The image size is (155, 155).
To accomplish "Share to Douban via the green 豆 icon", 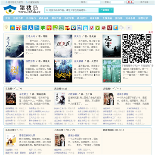I will pyautogui.click(x=61, y=28).
